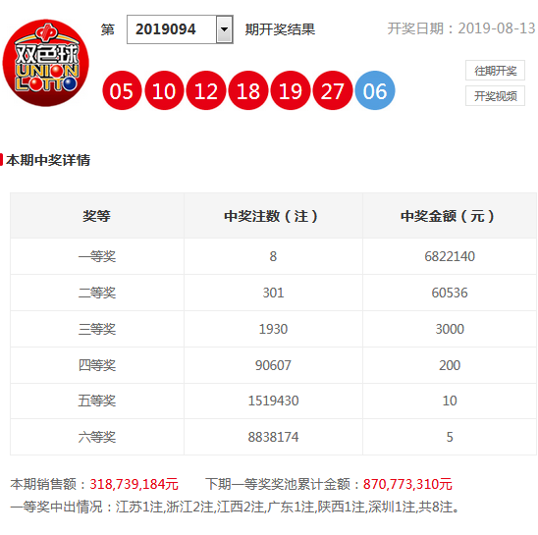Click the second prize amount 60536
Screen dimensions: 538x535
coord(450,294)
